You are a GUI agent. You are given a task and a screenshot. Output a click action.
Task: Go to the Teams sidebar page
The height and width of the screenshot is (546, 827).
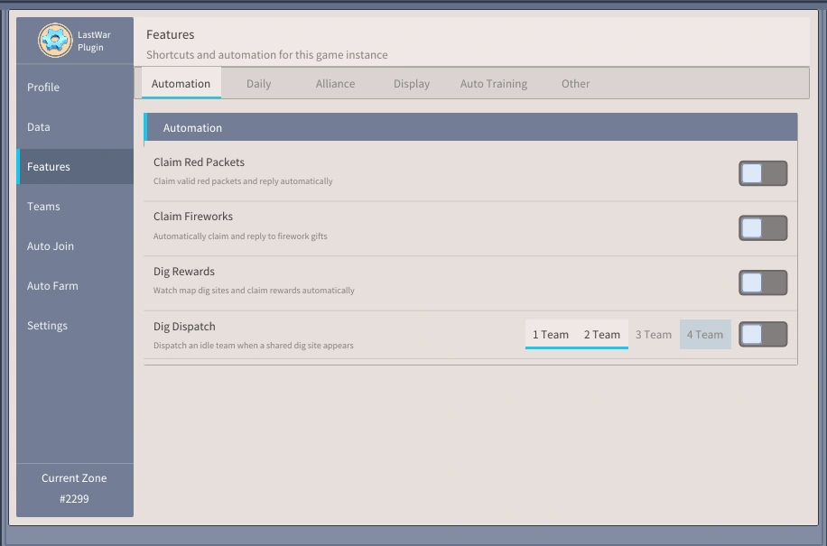pos(75,207)
